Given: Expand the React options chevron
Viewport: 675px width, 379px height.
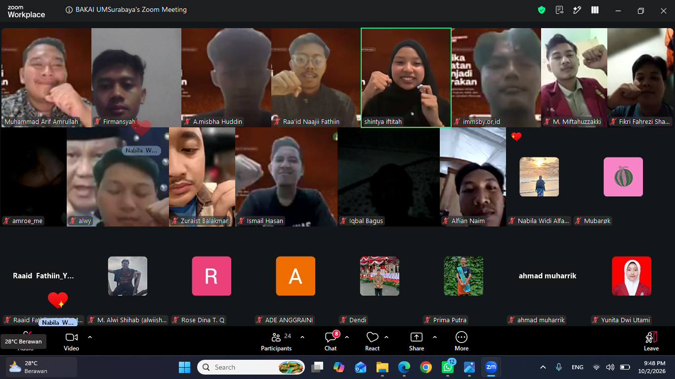Looking at the screenshot, I should [x=386, y=337].
